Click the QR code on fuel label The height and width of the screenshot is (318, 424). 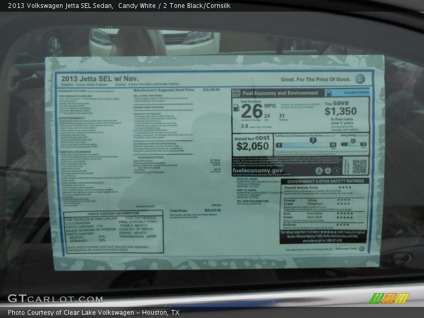(359, 166)
